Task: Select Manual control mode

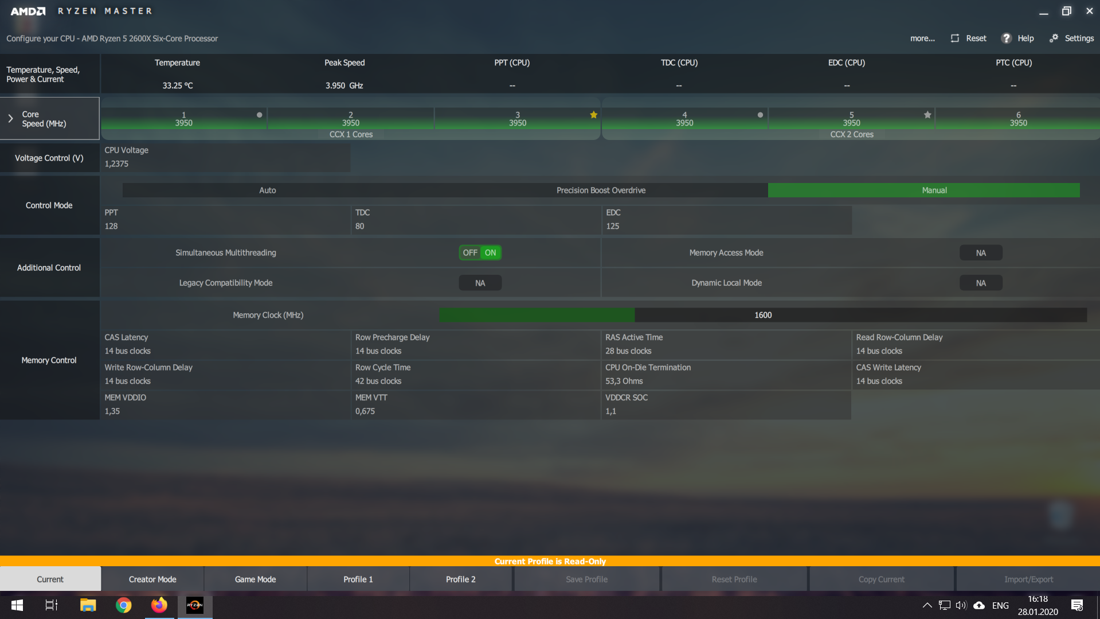Action: [x=923, y=190]
